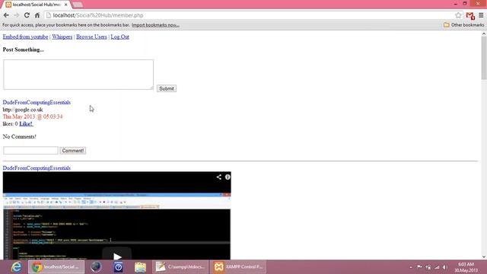Click the post timestamp Thu May 2013

(33, 116)
